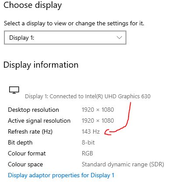Click the Select a display instruction text
The height and width of the screenshot is (186, 171).
pos(74,23)
